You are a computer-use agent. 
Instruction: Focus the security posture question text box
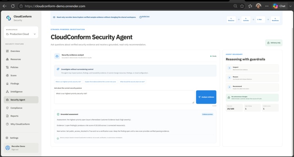coord(124,97)
